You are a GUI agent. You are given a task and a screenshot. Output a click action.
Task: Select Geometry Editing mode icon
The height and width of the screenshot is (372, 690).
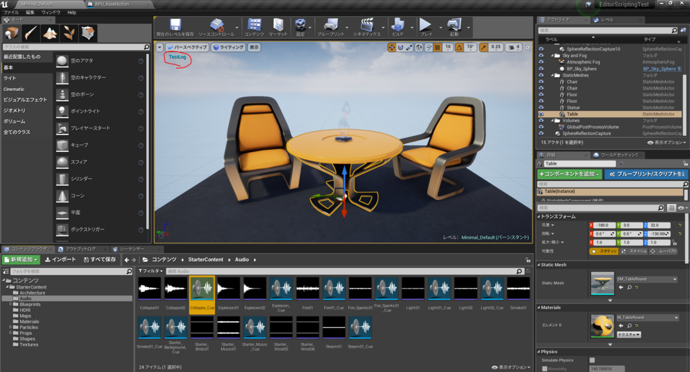[88, 33]
